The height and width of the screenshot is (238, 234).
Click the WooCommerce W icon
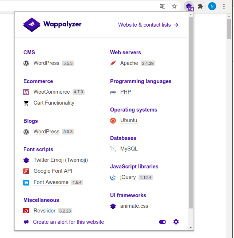pyautogui.click(x=26, y=92)
